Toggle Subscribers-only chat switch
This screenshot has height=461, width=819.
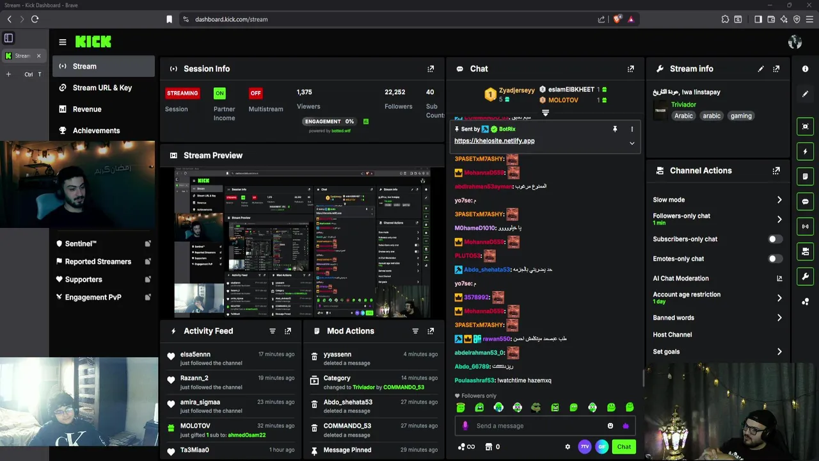775,239
